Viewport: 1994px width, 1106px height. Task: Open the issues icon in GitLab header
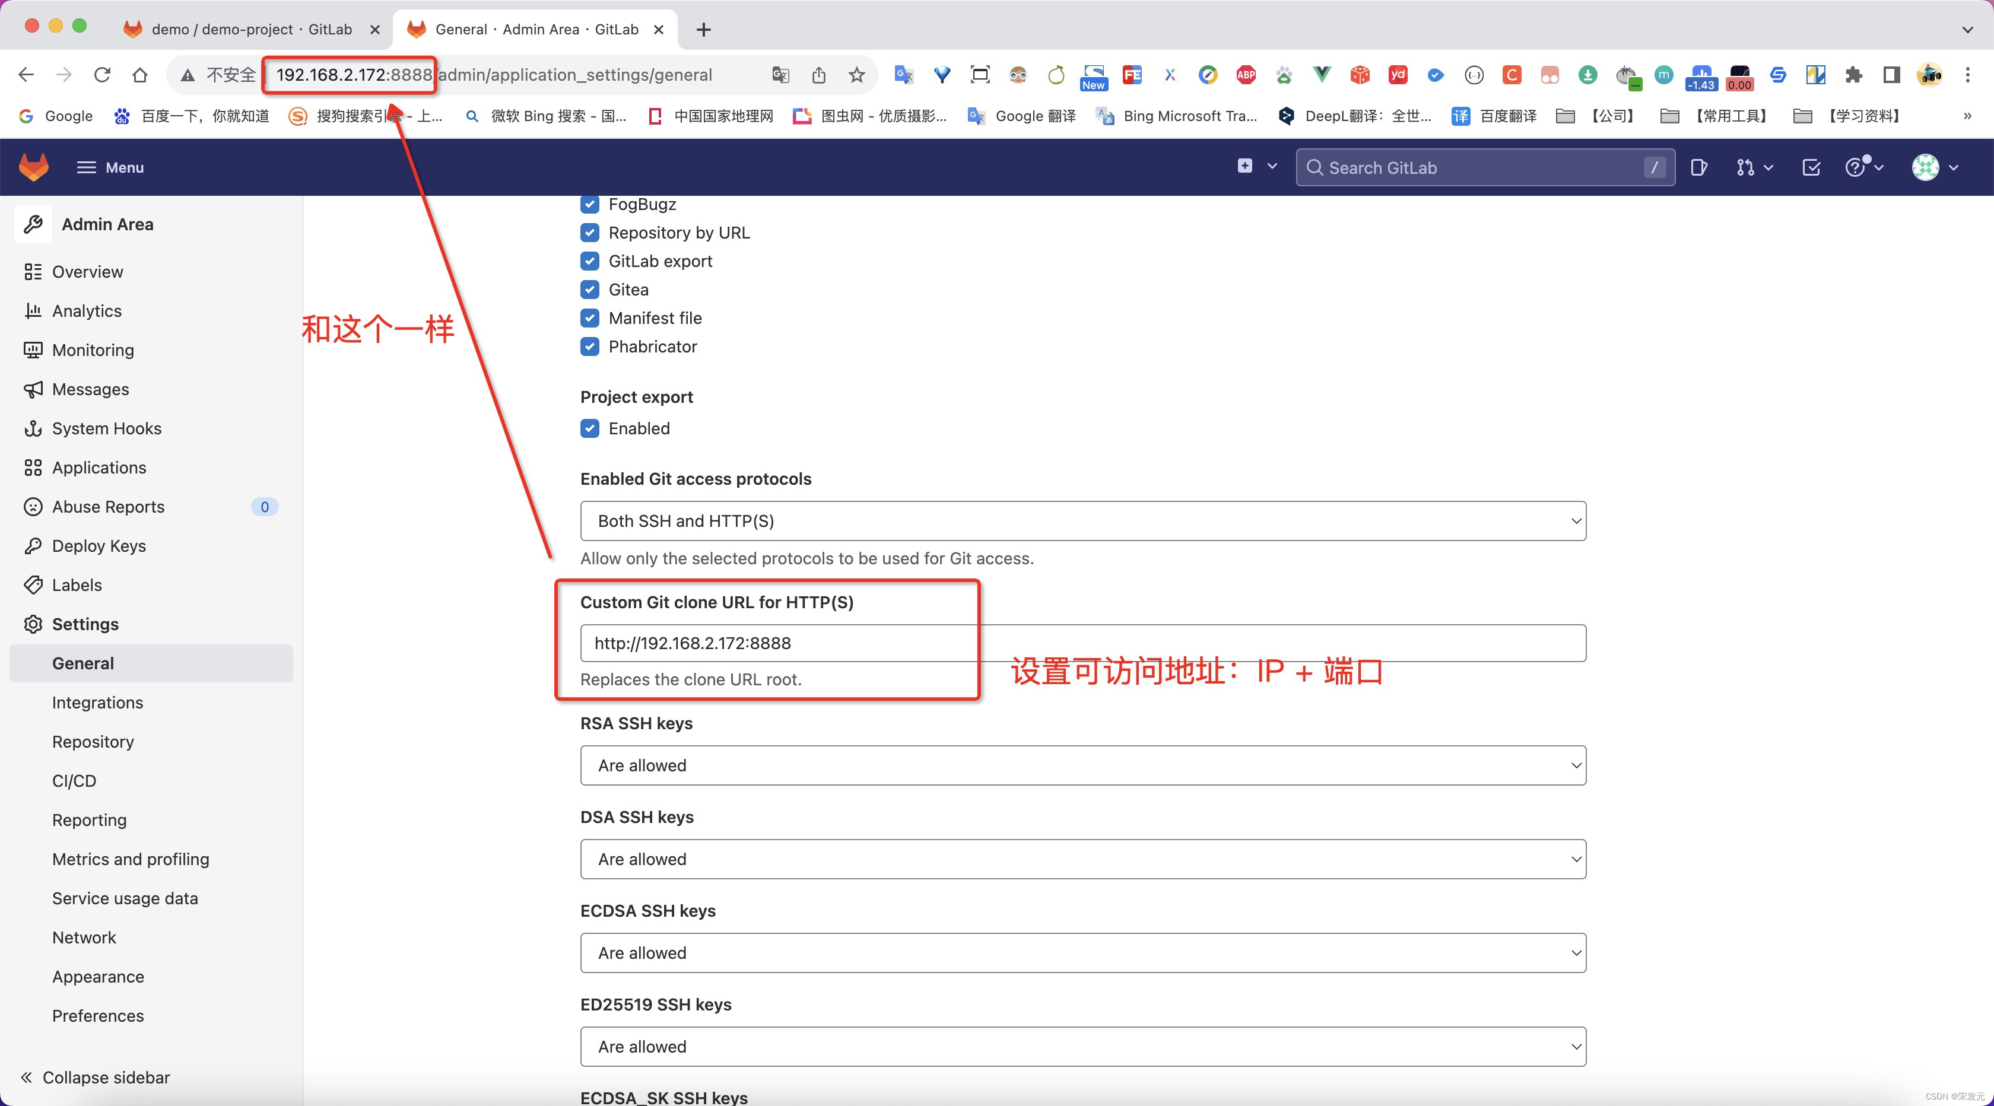tap(1699, 167)
